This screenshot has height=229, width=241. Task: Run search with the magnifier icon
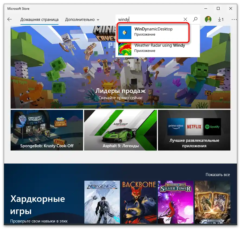pos(195,19)
